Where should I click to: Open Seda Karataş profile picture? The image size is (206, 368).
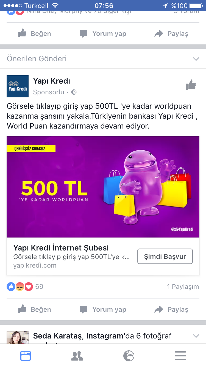tap(18, 337)
